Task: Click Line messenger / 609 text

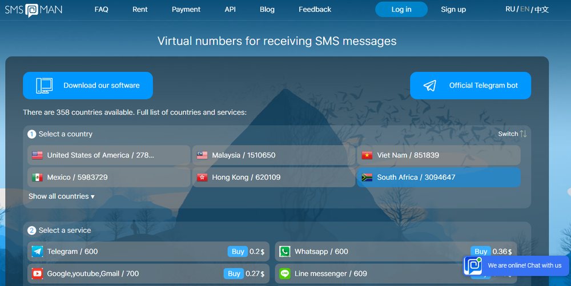Action: (331, 273)
